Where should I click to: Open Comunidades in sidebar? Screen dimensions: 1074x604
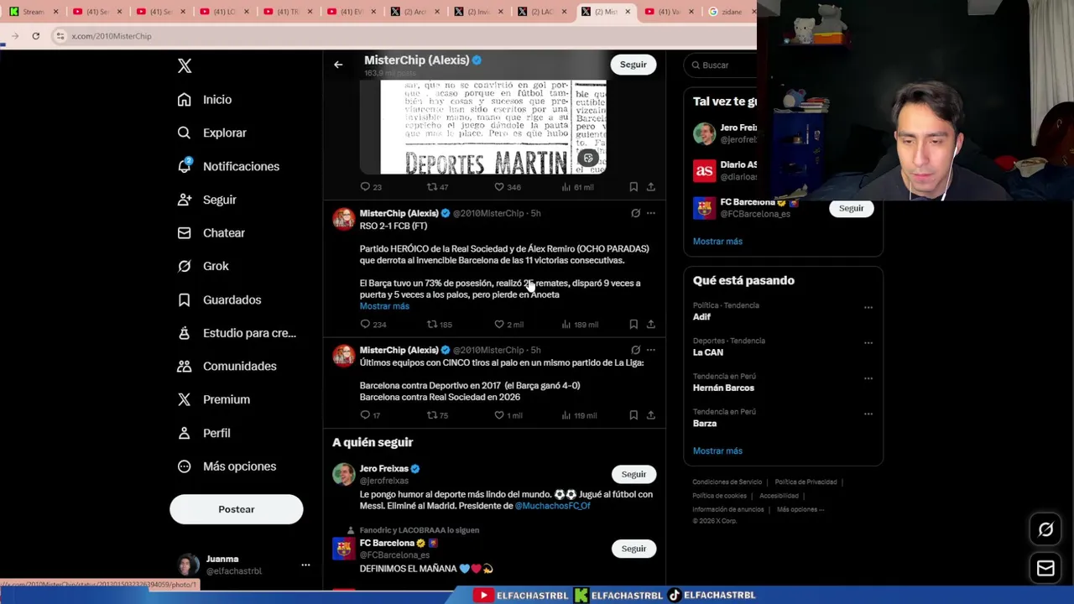tap(227, 366)
